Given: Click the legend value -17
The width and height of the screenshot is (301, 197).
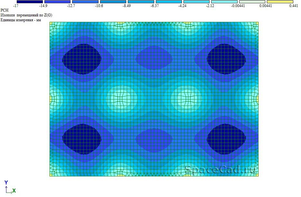Looking at the screenshot, I should pyautogui.click(x=16, y=6).
